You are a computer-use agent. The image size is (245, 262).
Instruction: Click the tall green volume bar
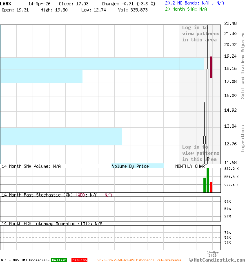[x=208, y=181]
